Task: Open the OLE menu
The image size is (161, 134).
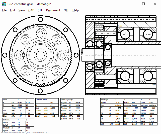Action: (x=66, y=10)
